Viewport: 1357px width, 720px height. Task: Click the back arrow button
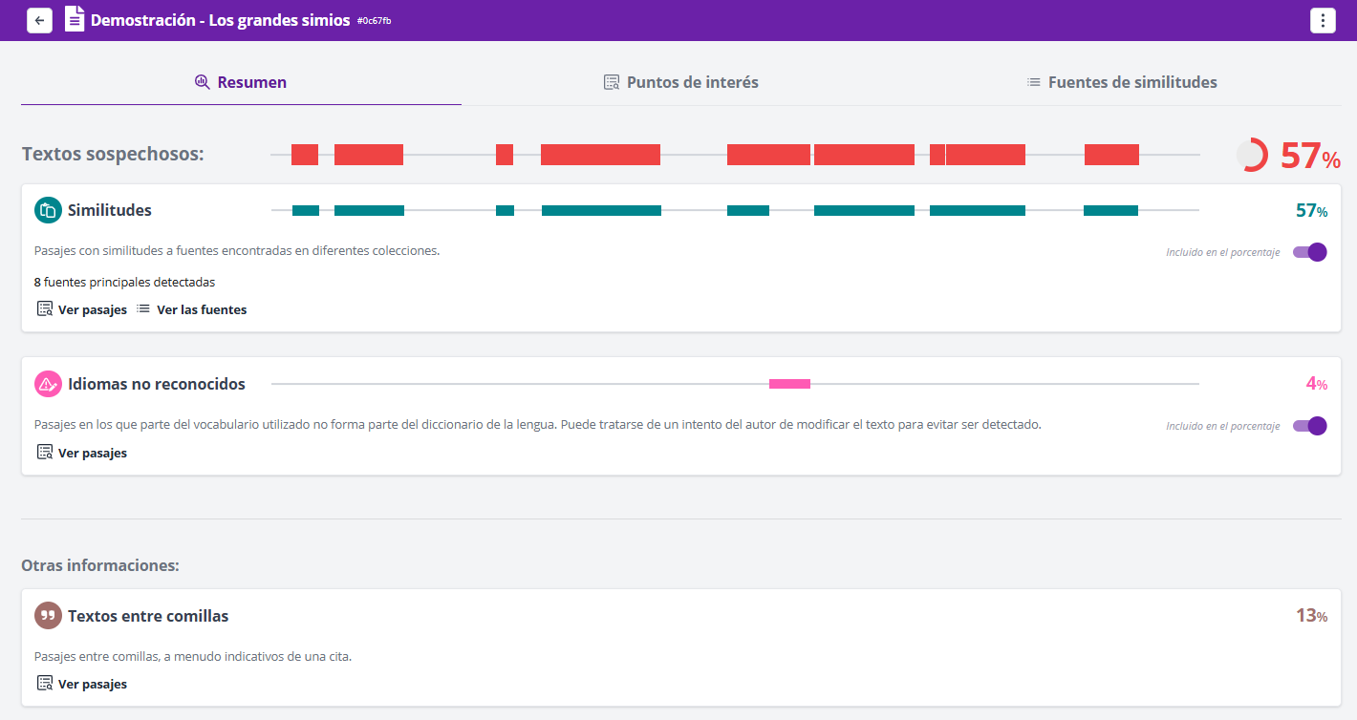click(x=39, y=20)
